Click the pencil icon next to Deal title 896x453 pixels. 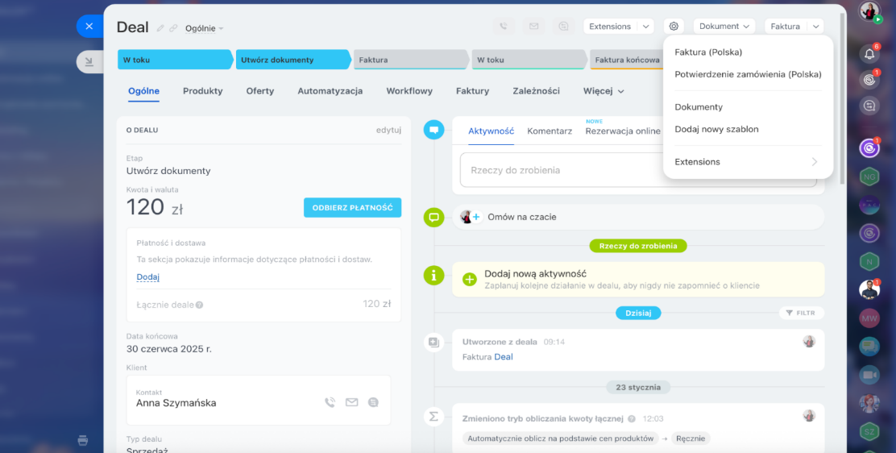[160, 28]
